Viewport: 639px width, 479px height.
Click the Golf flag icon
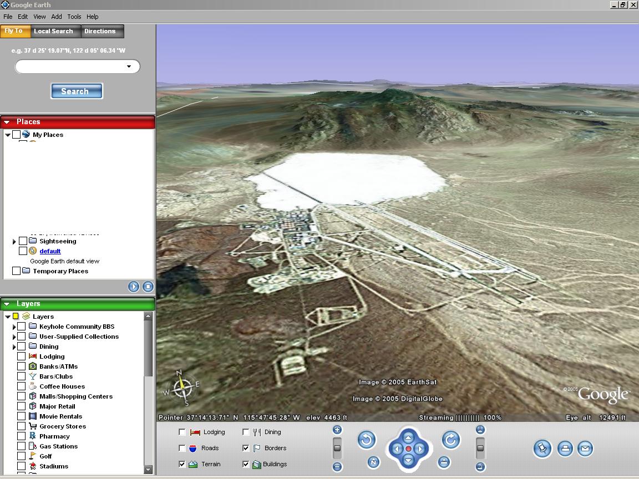pyautogui.click(x=33, y=456)
